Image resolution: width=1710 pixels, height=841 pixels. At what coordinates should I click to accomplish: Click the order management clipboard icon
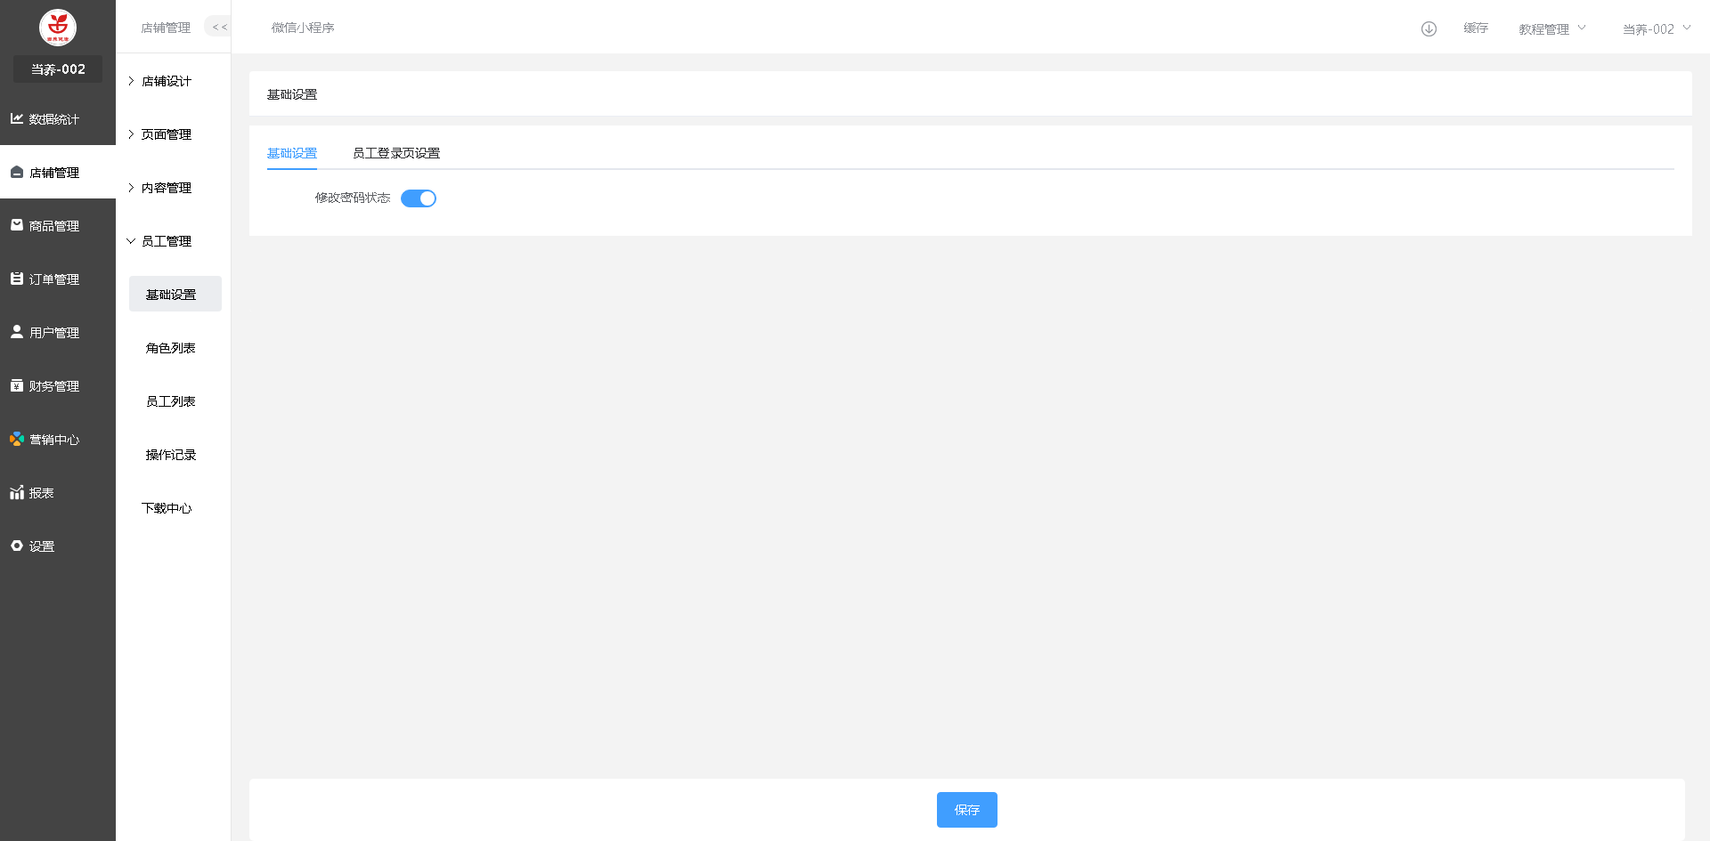tap(17, 279)
